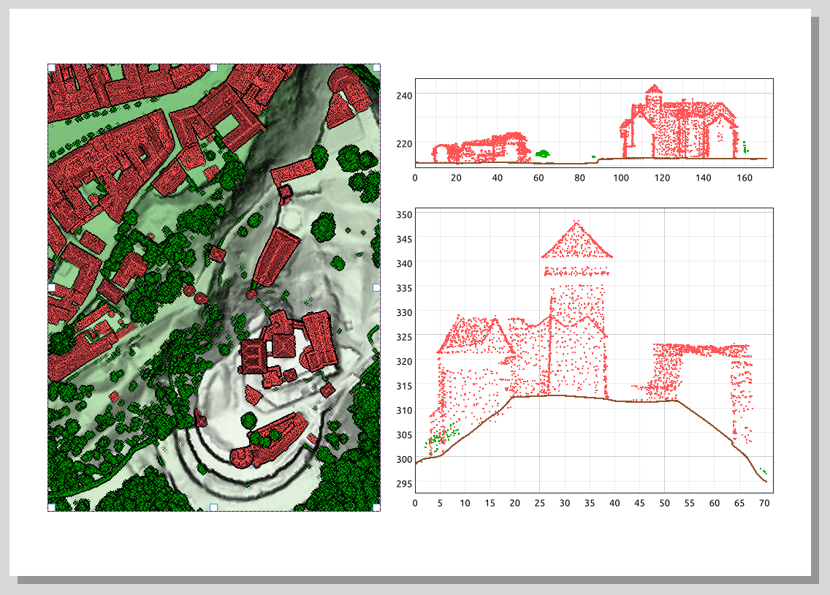Click the bottom-right resize handle of map frame
Viewport: 830px width, 595px height.
click(x=376, y=507)
